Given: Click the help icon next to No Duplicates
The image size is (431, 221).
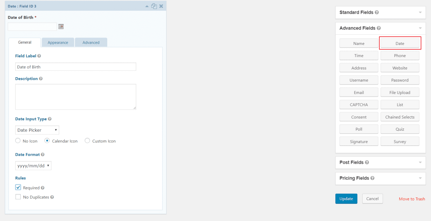Looking at the screenshot, I should 52,197.
